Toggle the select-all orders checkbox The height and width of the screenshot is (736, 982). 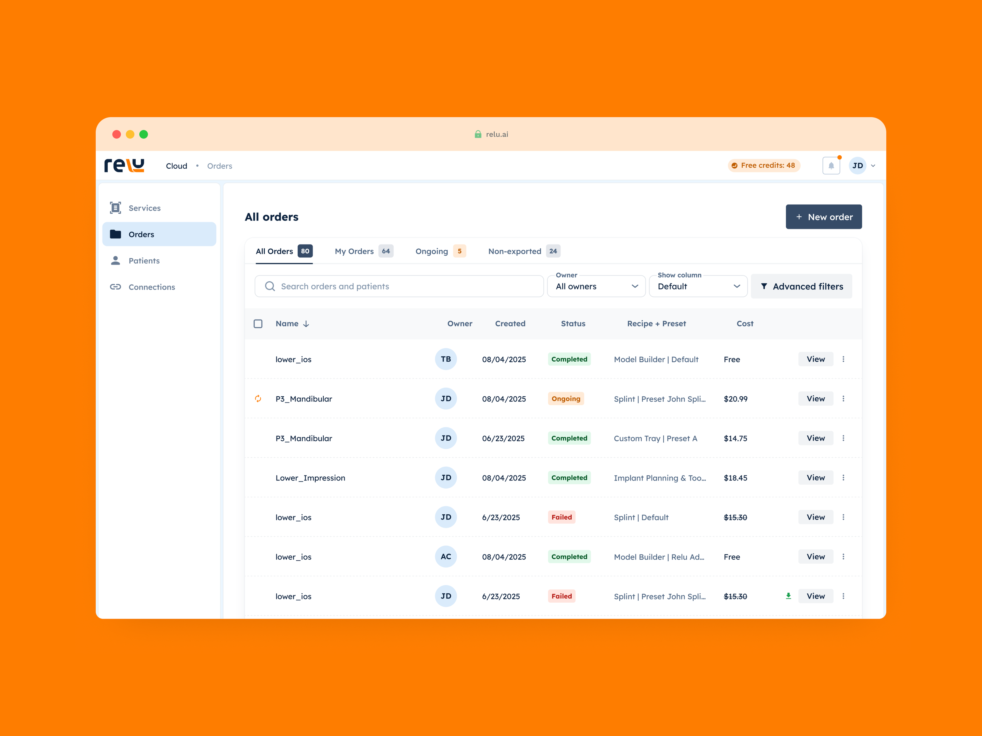[x=258, y=324]
